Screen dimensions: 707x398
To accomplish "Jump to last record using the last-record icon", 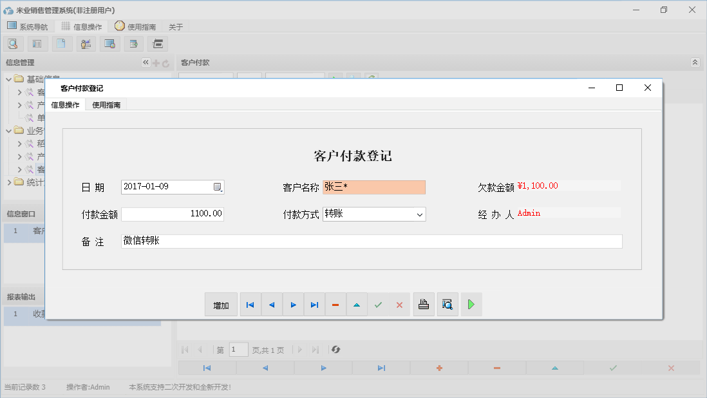I will 314,304.
